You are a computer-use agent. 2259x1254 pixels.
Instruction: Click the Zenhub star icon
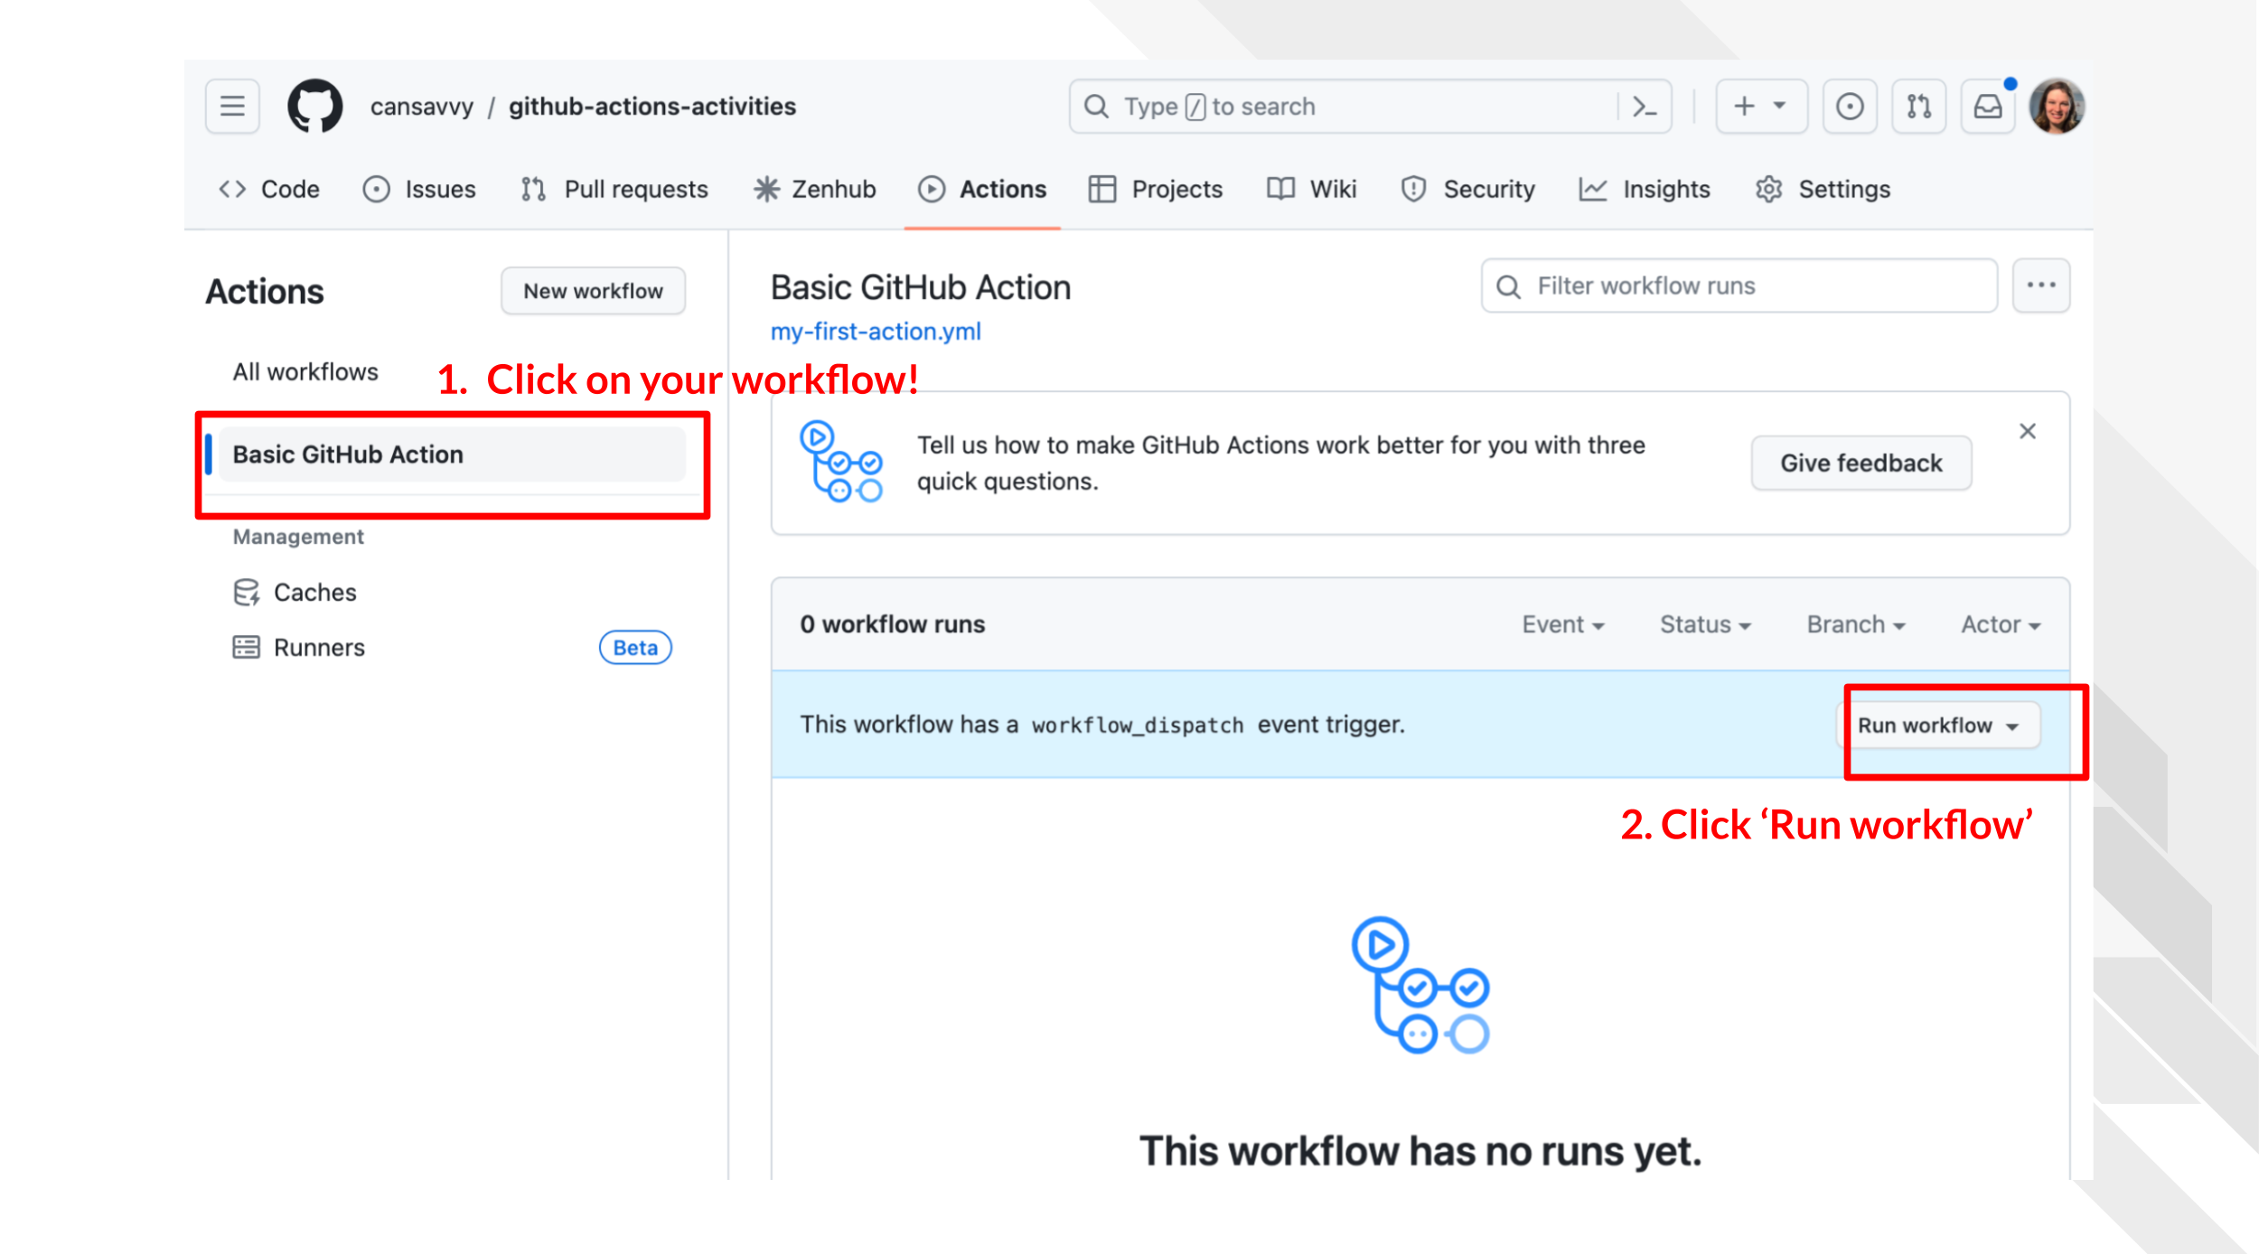(x=766, y=189)
